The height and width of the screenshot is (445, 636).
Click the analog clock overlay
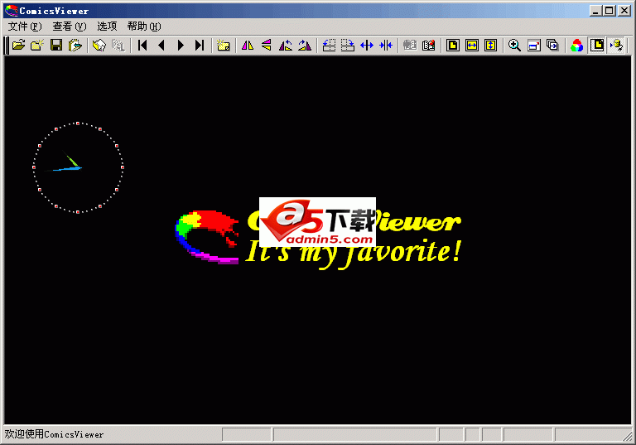pyautogui.click(x=78, y=167)
